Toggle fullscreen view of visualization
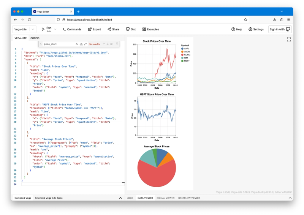 coord(289,40)
